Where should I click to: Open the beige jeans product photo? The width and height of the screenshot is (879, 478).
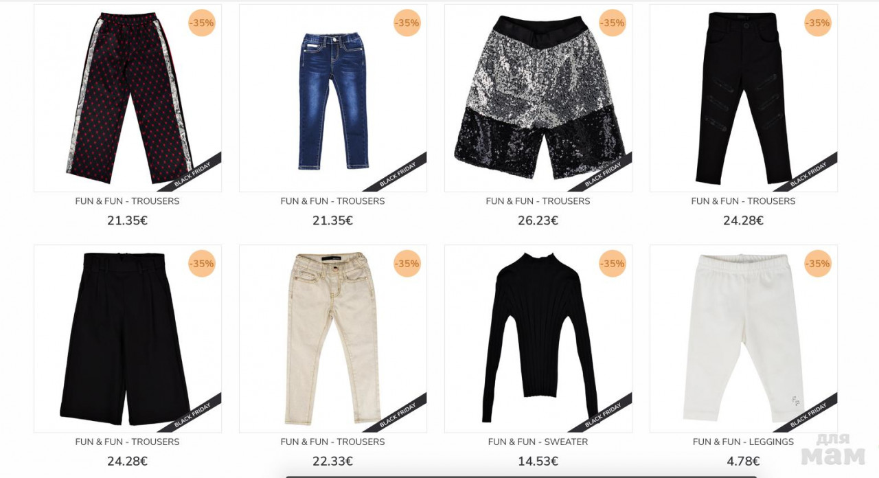tap(333, 339)
